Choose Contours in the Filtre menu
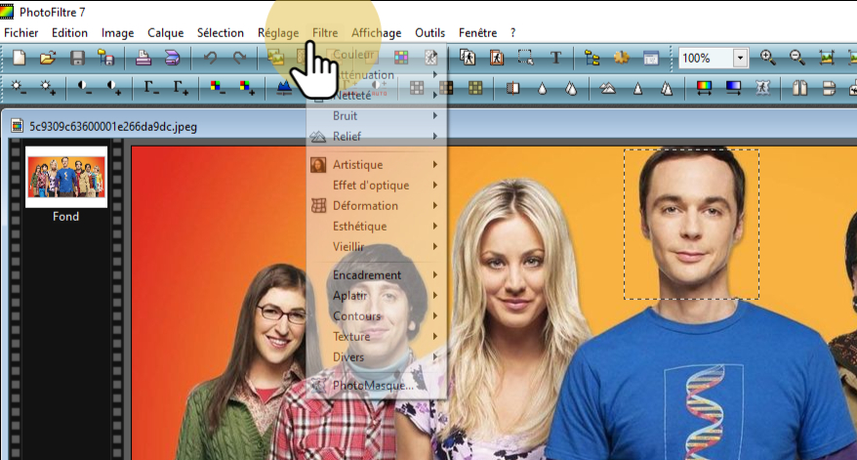Screen dimensions: 857x460 tap(376, 316)
